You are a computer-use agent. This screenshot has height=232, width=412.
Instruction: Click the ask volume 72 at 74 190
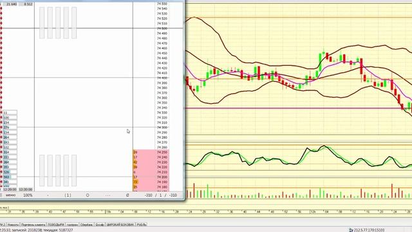pyautogui.click(x=136, y=182)
